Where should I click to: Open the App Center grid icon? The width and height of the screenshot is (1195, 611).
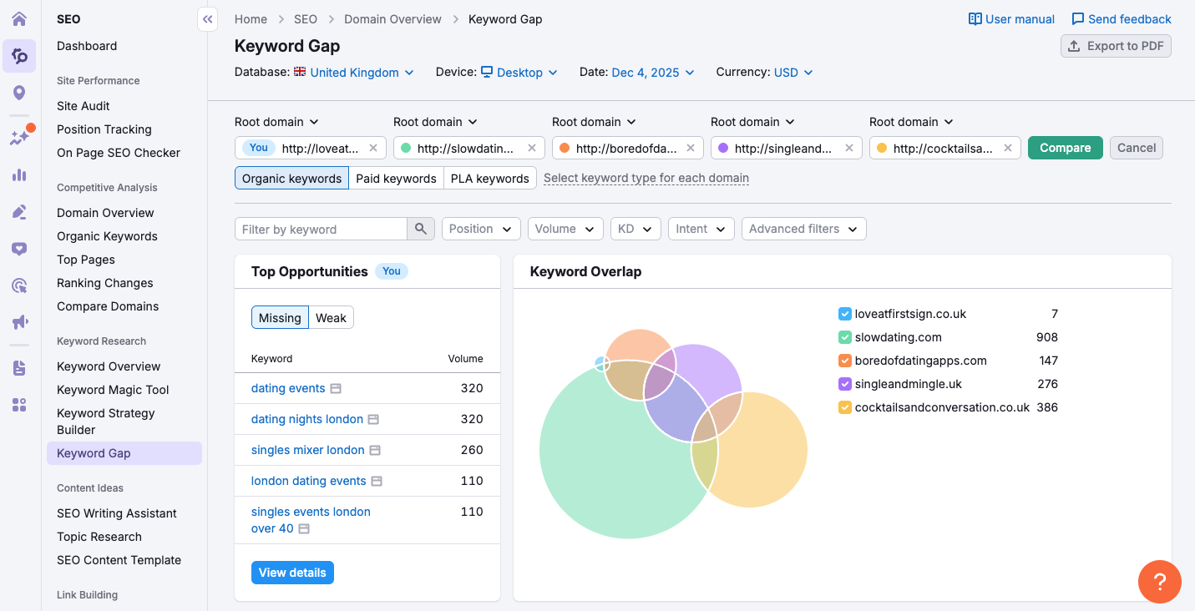(19, 405)
